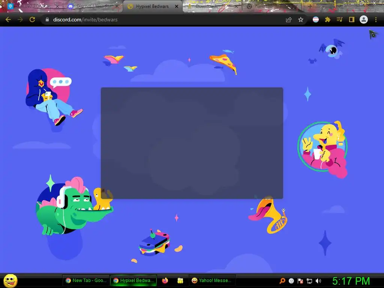This screenshot has height=288, width=384.
Task: Switch to the Hypixel Bedwars tab
Action: [x=153, y=6]
